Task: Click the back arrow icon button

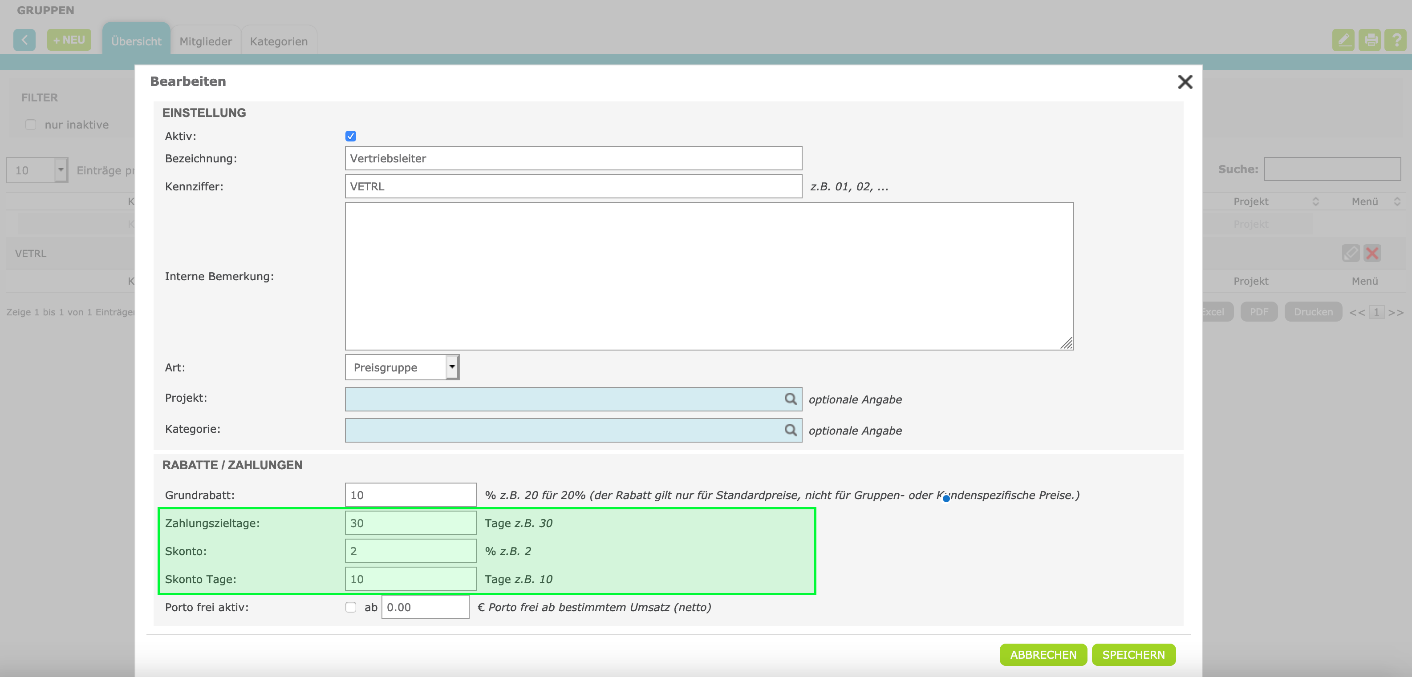Action: [24, 40]
